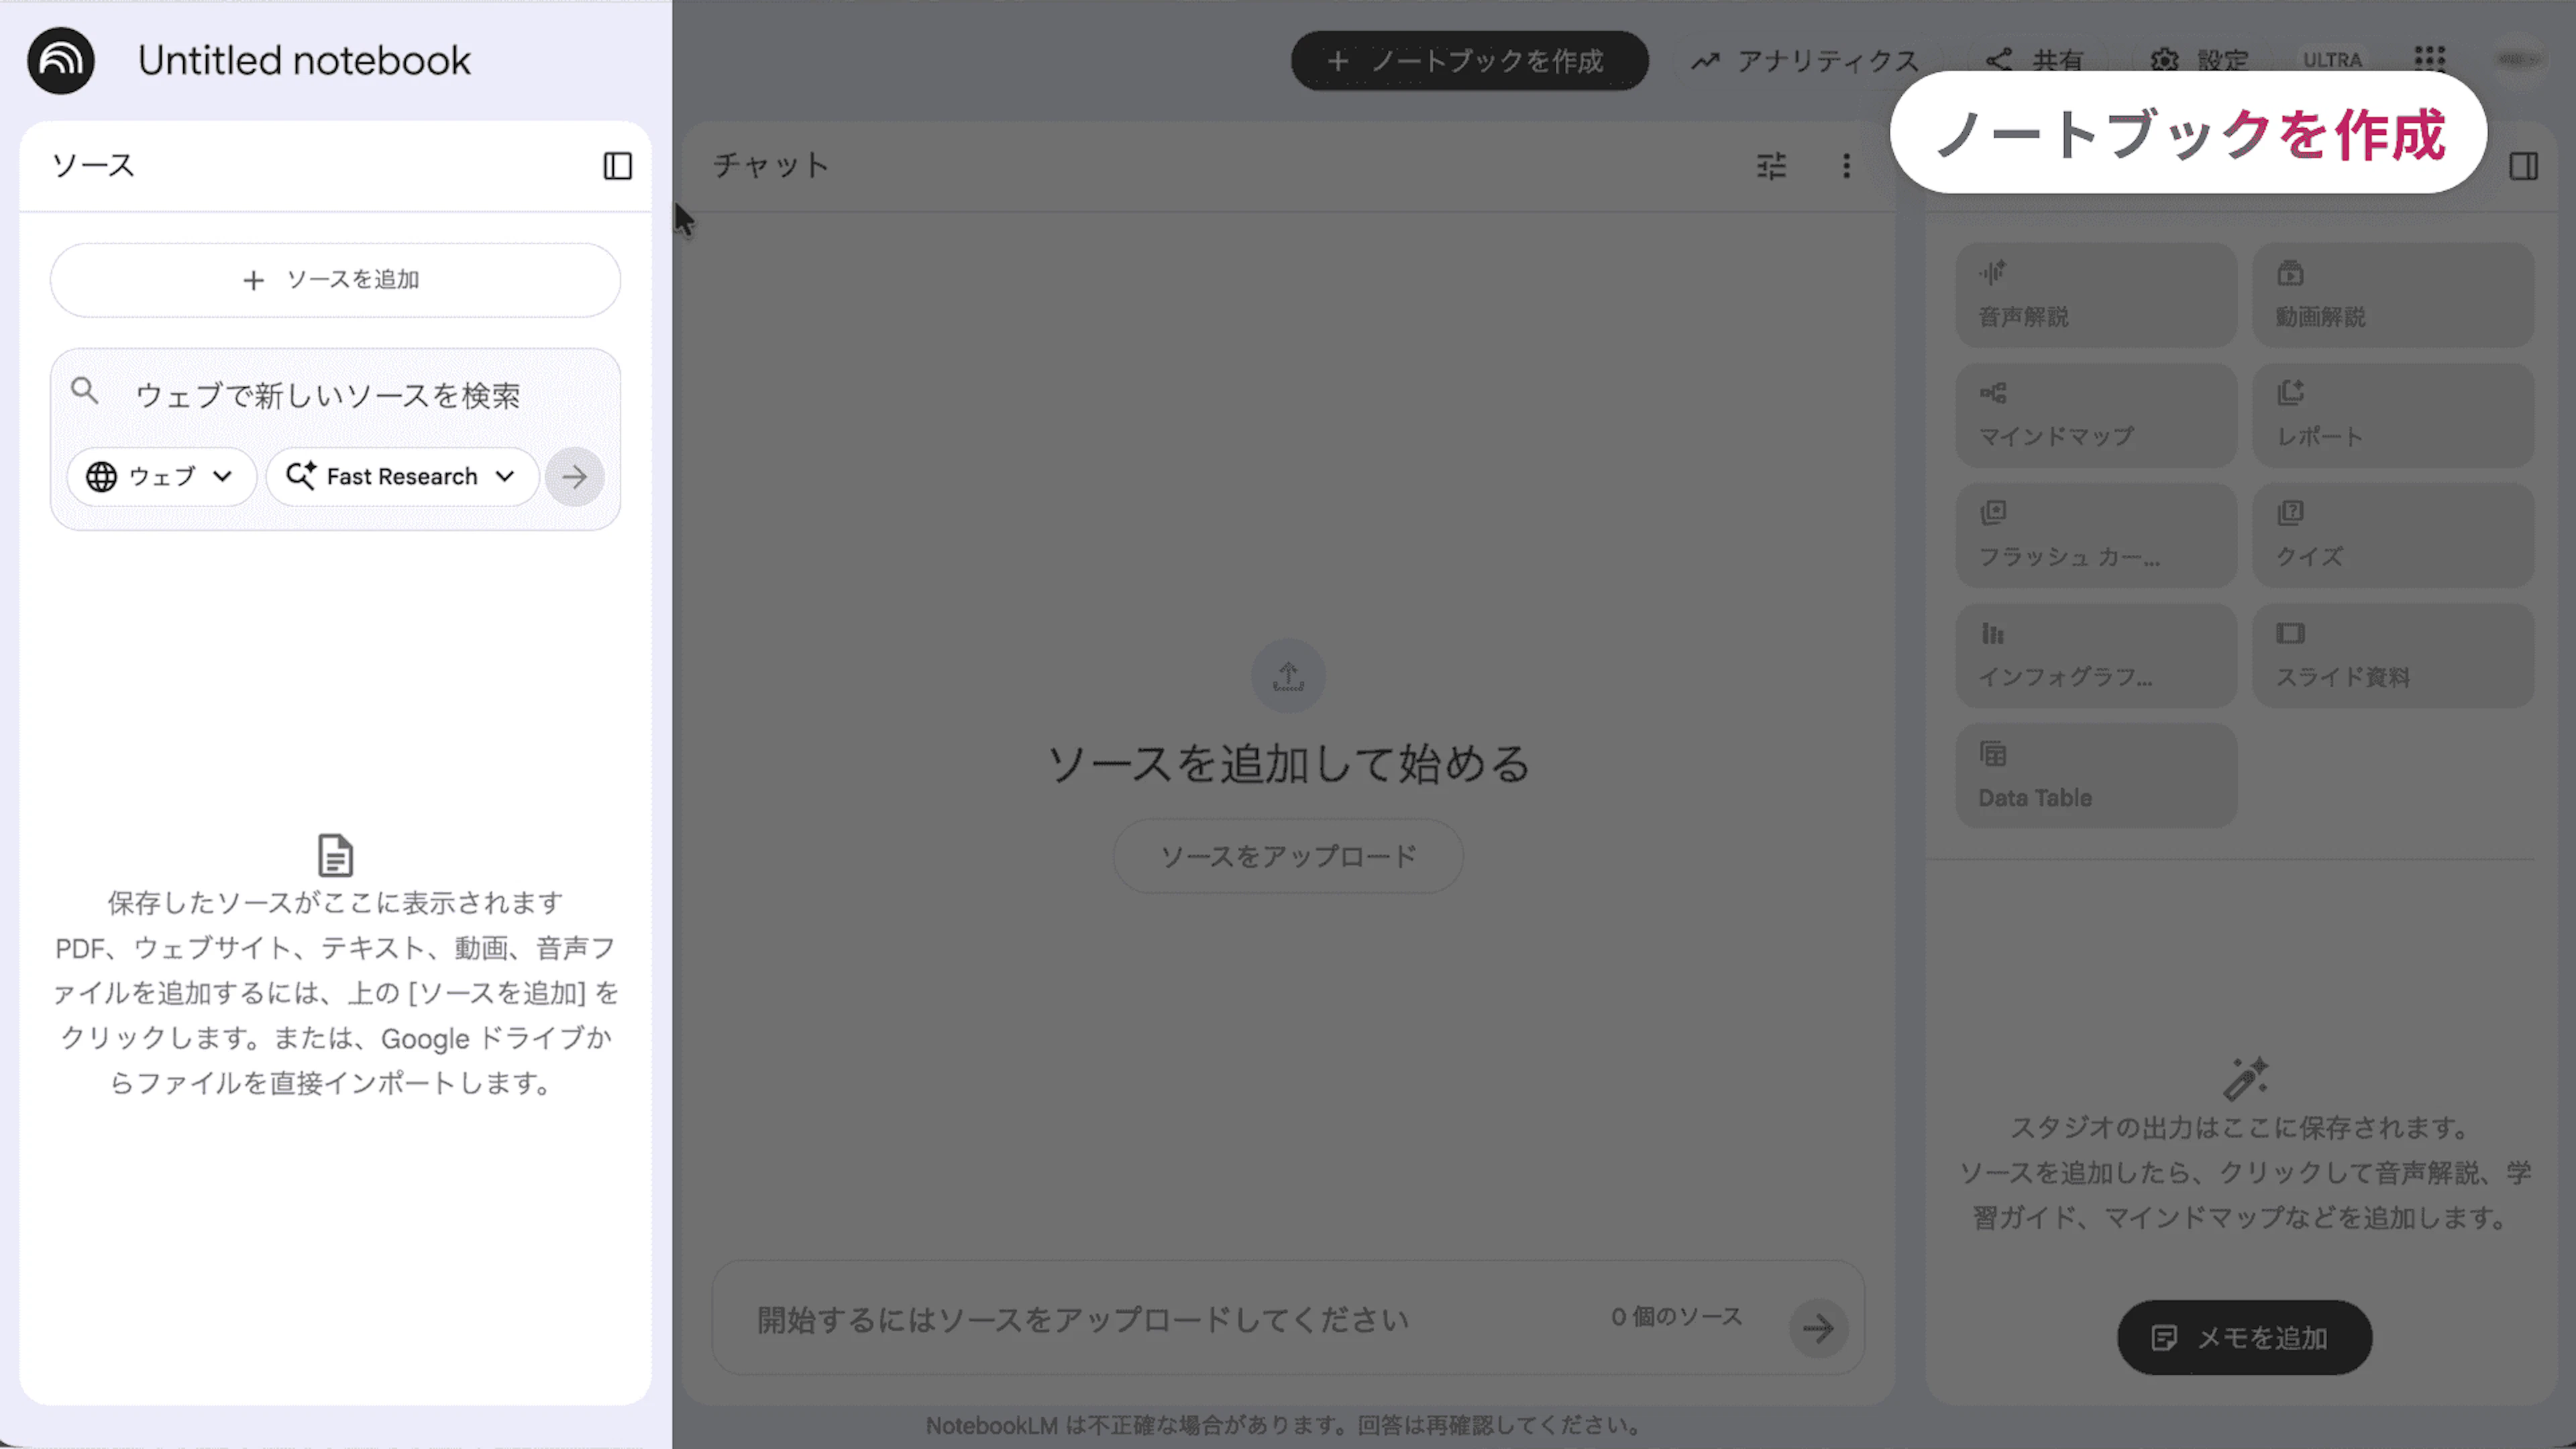The height and width of the screenshot is (1449, 2576).
Task: Click the ソースを追加 button
Action: pyautogui.click(x=335, y=280)
